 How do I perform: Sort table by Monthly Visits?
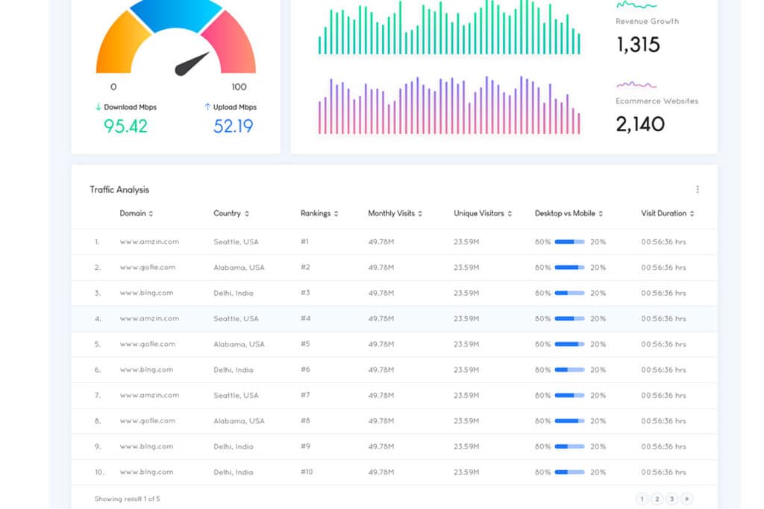tap(420, 214)
